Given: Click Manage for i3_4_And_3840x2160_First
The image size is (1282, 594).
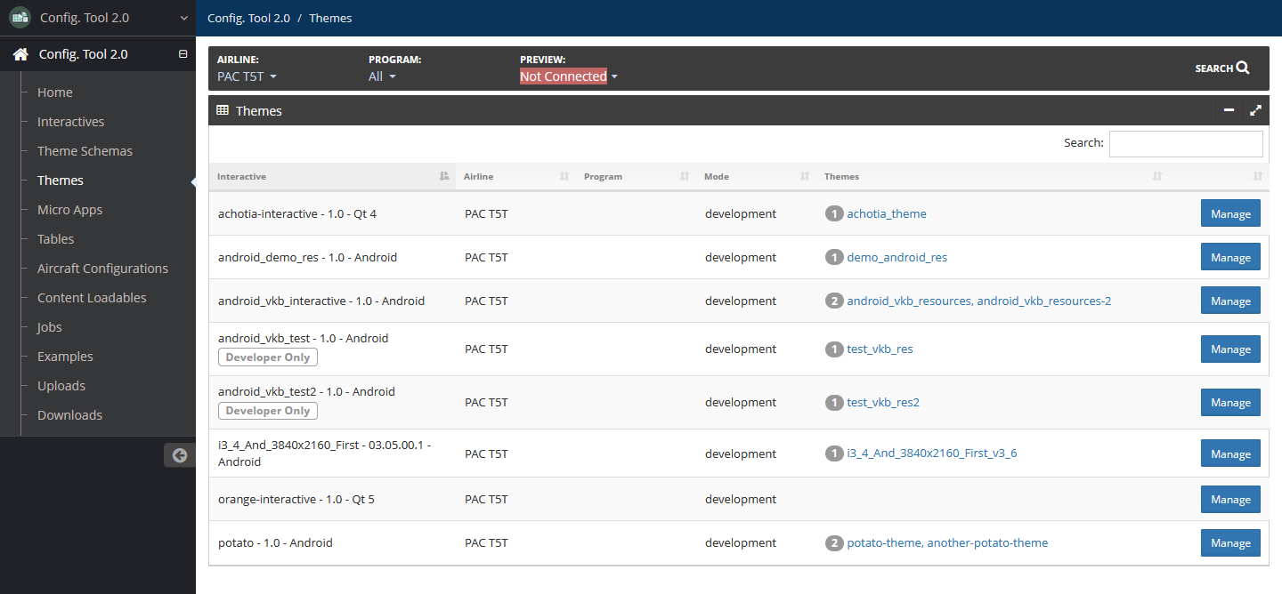Looking at the screenshot, I should click(1230, 454).
